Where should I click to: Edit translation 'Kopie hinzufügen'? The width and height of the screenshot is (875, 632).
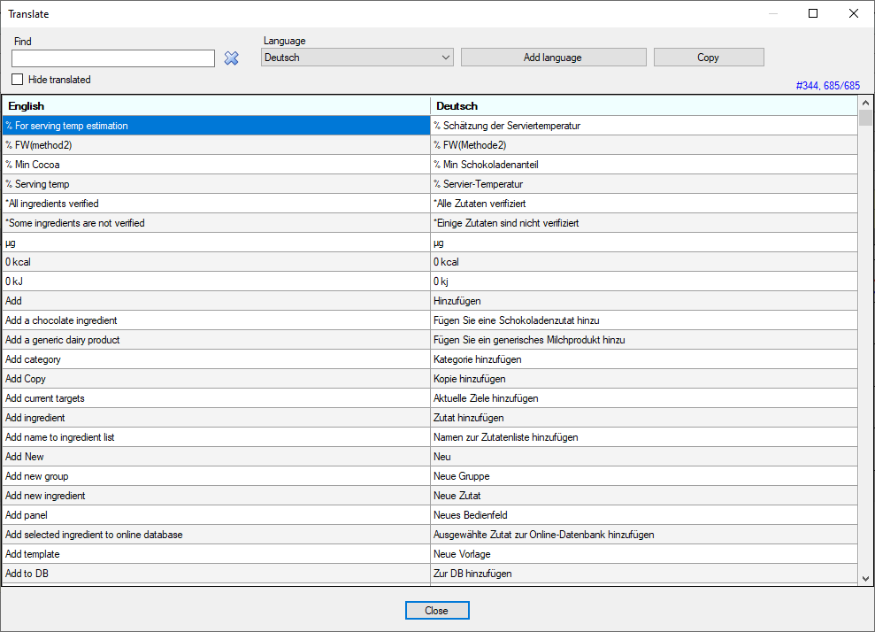point(644,379)
